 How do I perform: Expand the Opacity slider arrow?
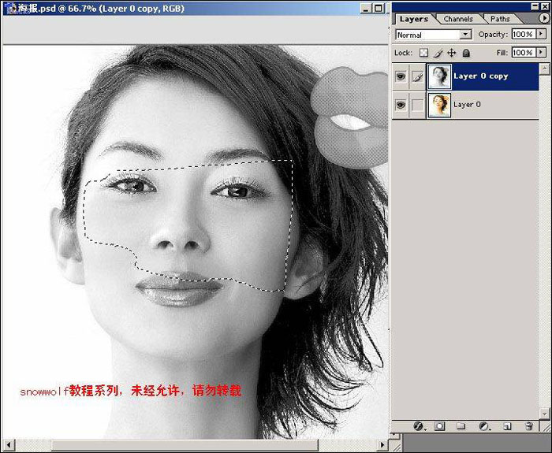coord(541,35)
